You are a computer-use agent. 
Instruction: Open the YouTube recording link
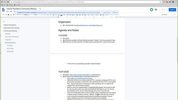(85, 75)
